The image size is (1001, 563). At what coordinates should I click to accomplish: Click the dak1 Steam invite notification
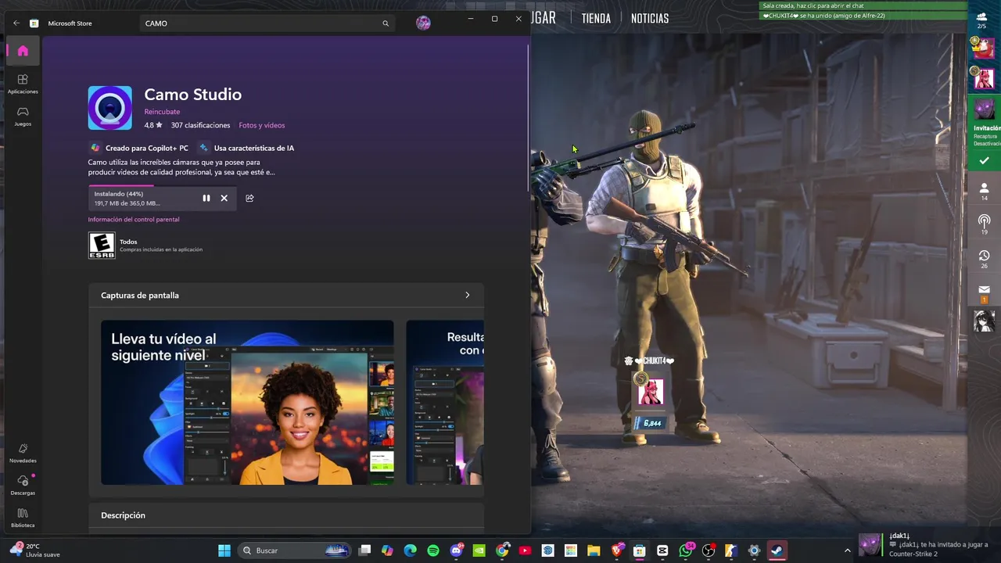click(927, 545)
